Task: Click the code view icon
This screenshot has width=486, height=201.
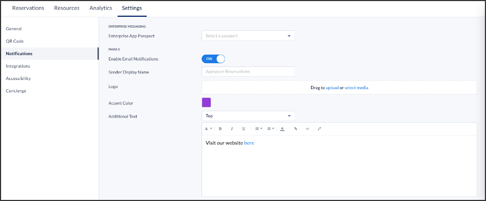Action: (x=307, y=129)
